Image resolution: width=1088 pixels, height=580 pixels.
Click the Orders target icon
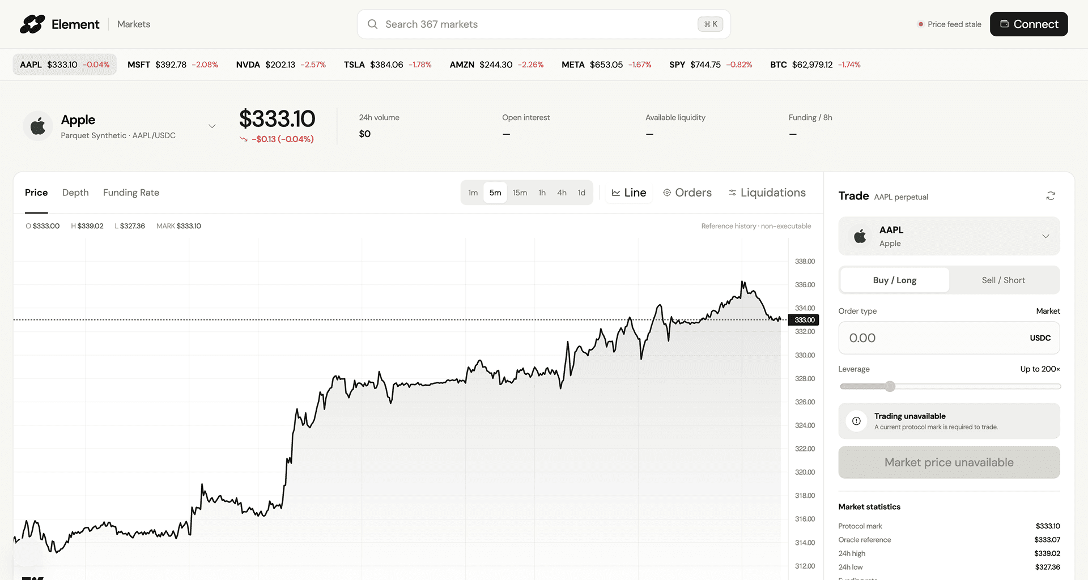(x=667, y=193)
